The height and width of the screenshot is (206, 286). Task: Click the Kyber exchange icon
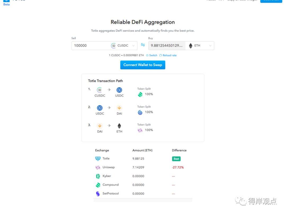[x=98, y=176]
